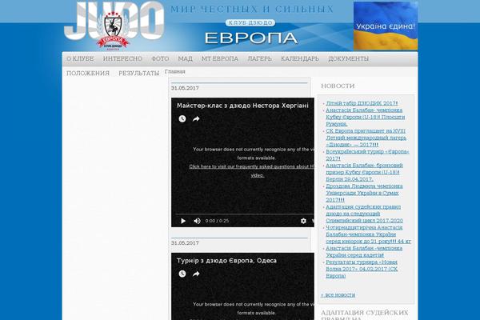Screen dimensions: 480x320
Task: Open the РЕЗУЛЬТАТЫ menu item
Action: point(139,73)
